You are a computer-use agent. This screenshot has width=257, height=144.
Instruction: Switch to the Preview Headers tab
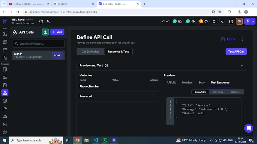(x=187, y=83)
